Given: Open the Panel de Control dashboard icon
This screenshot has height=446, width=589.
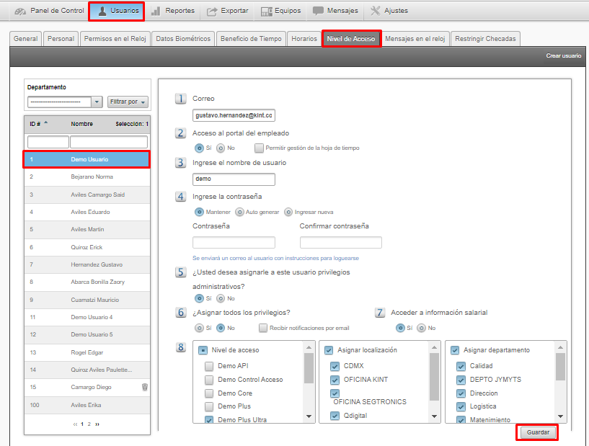Looking at the screenshot, I should (x=20, y=11).
